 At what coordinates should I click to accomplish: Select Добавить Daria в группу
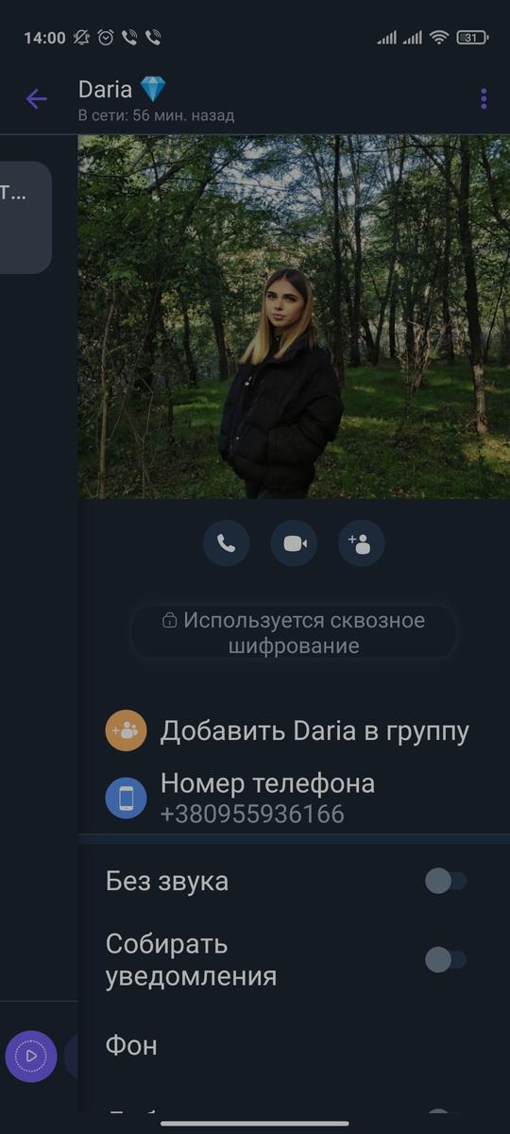314,731
